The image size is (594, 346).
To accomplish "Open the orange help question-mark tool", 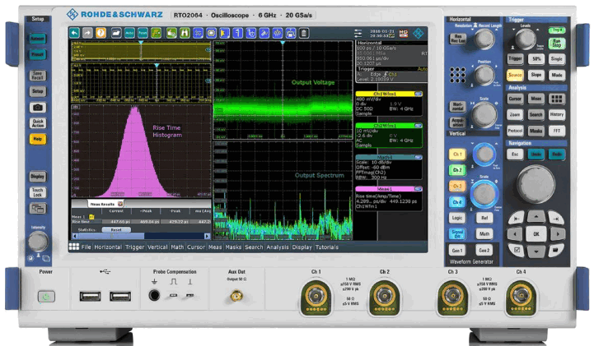I will [101, 33].
